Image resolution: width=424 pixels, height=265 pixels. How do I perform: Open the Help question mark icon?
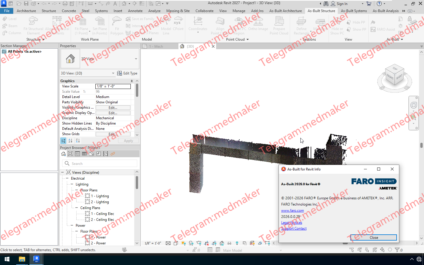[379, 4]
